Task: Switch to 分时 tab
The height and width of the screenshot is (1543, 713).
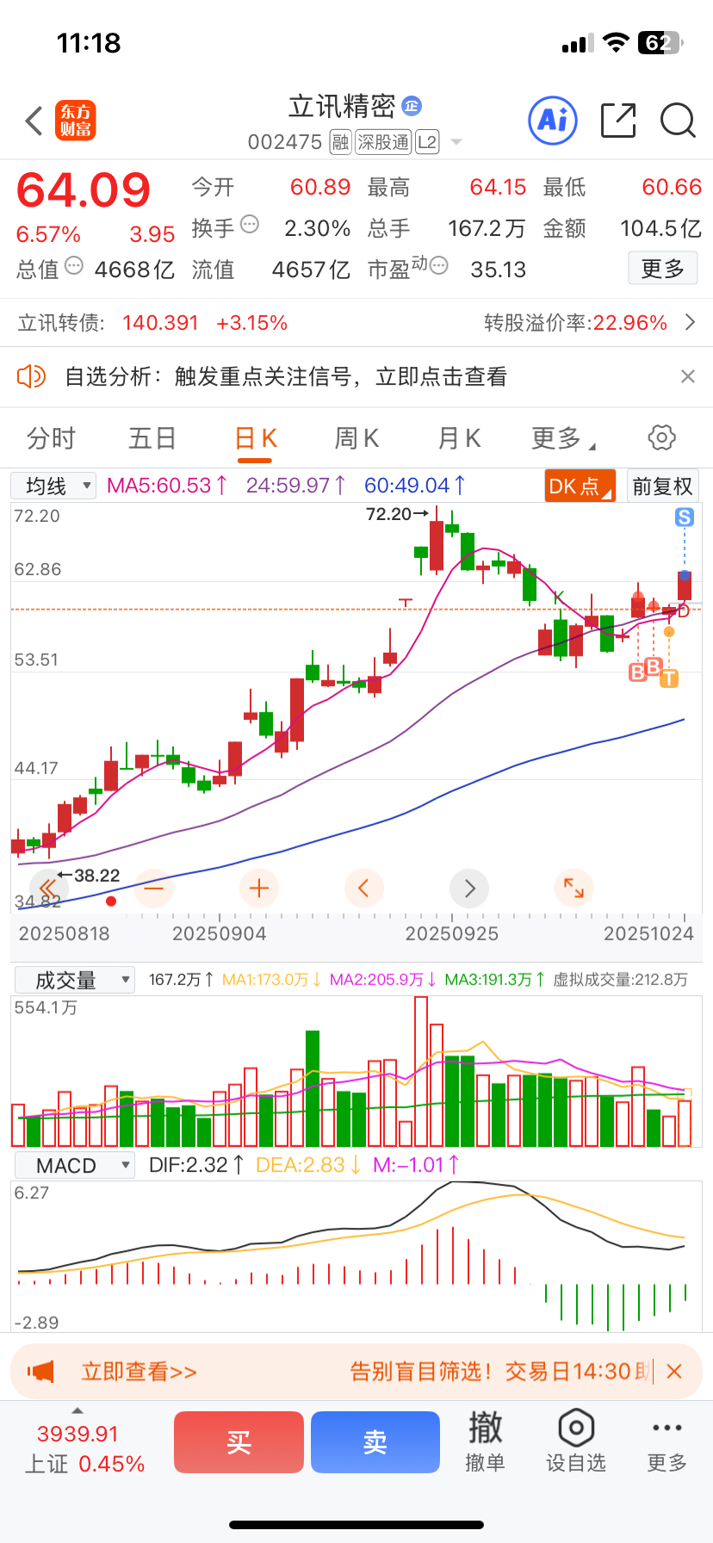Action: click(x=51, y=438)
